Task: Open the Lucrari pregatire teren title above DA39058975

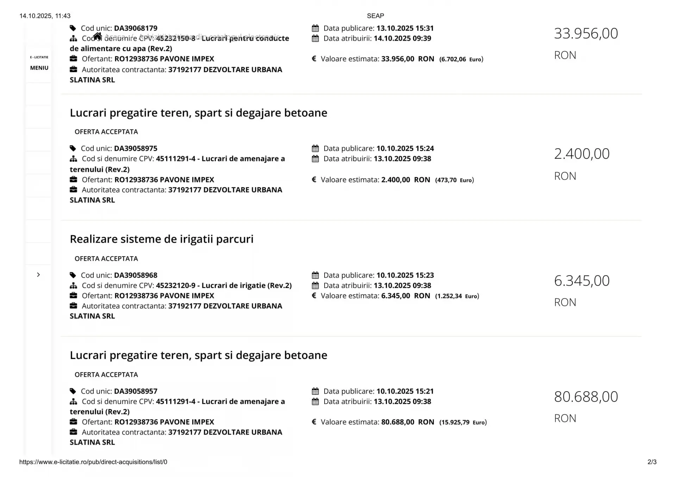Action: [198, 113]
